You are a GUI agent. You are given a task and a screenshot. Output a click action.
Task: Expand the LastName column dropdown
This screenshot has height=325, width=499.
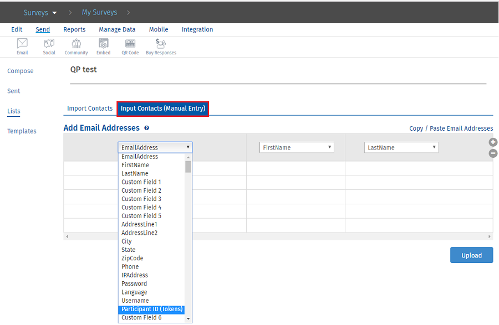[x=401, y=148]
